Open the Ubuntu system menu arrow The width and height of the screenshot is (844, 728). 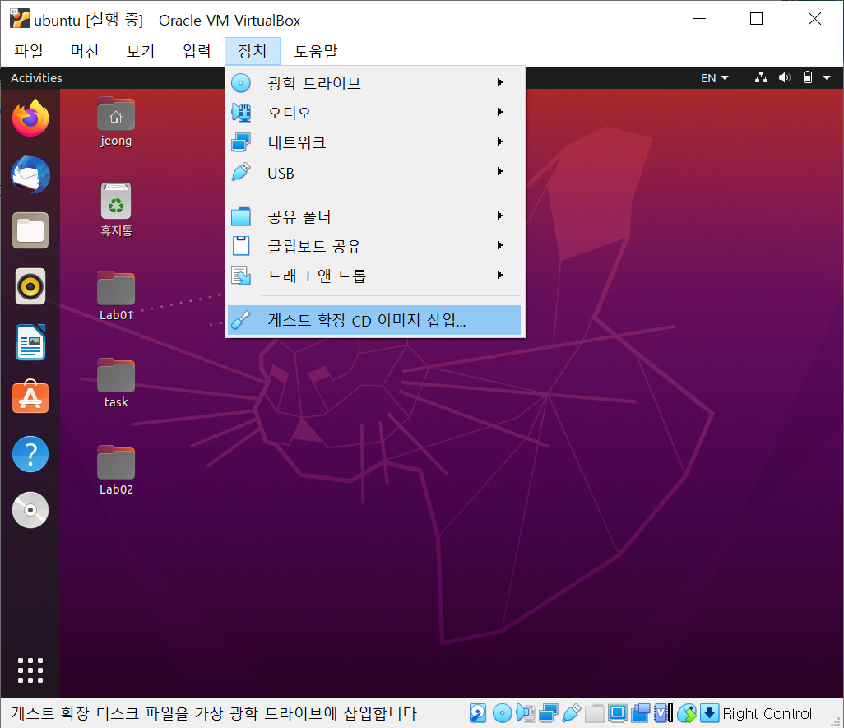tap(827, 78)
